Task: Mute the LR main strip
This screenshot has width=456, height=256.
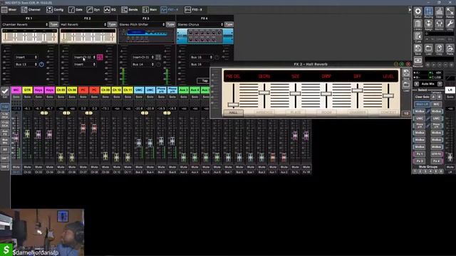Action: tap(450, 167)
